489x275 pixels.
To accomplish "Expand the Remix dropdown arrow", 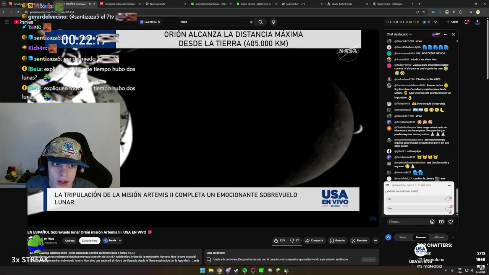I will point(120,241).
